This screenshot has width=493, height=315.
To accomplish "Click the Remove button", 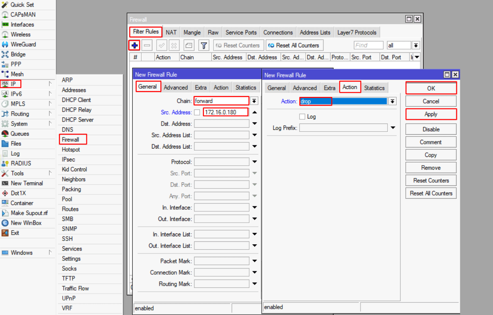I will click(x=431, y=168).
